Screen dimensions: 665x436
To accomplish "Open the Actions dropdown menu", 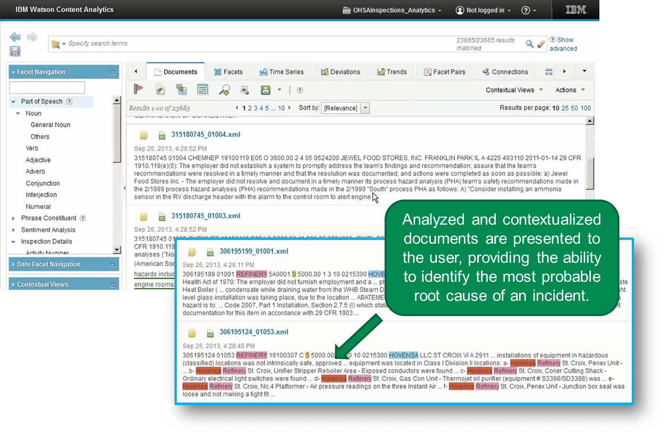I will click(x=570, y=90).
